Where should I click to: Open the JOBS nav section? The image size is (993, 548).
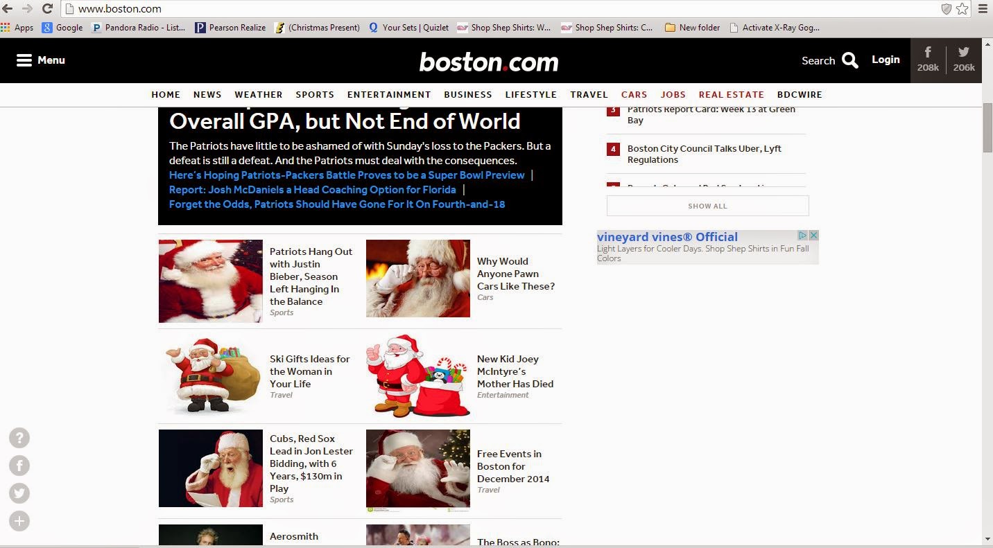click(673, 95)
